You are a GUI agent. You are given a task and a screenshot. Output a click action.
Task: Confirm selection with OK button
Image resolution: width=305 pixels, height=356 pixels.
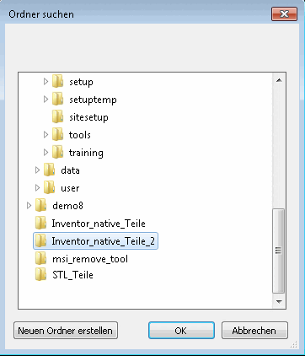[181, 331]
